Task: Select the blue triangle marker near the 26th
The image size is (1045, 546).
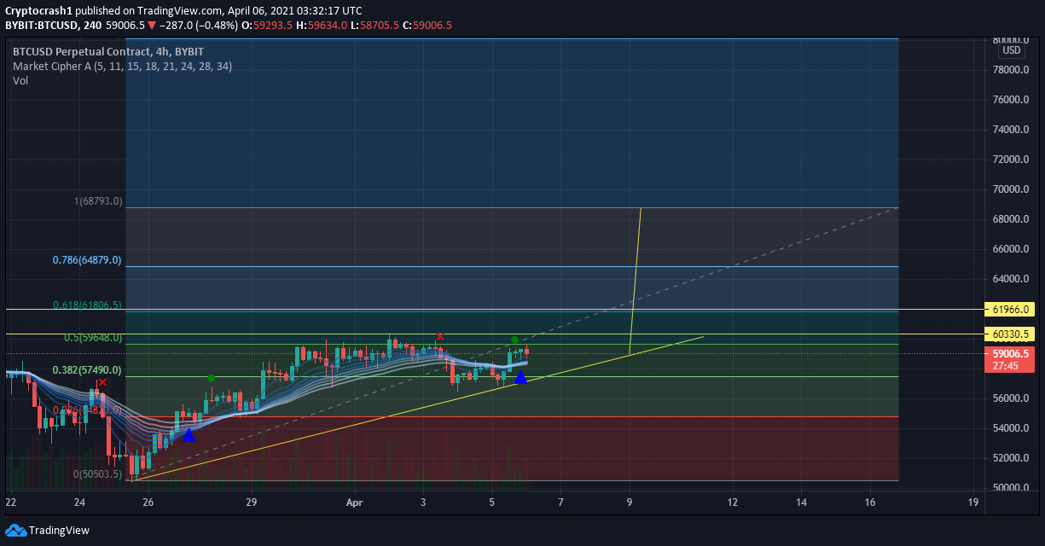Action: click(x=189, y=434)
